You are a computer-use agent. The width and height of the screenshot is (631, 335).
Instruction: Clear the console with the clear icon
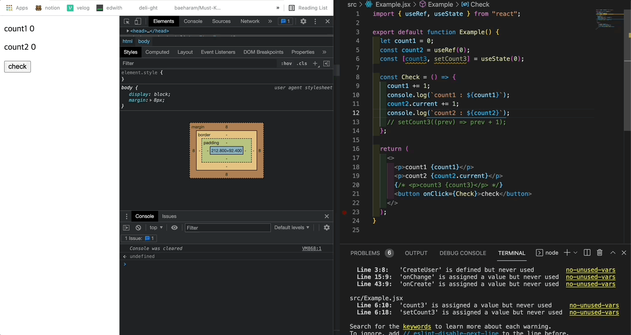[138, 227]
